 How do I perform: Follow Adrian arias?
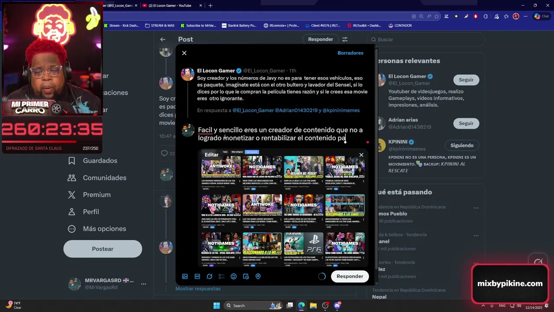[466, 123]
